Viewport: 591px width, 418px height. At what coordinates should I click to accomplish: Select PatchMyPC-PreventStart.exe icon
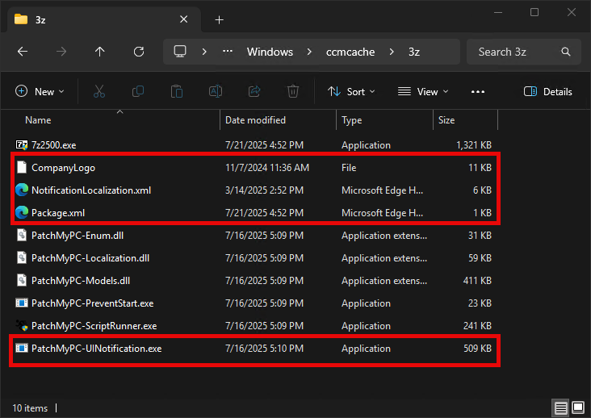point(22,303)
